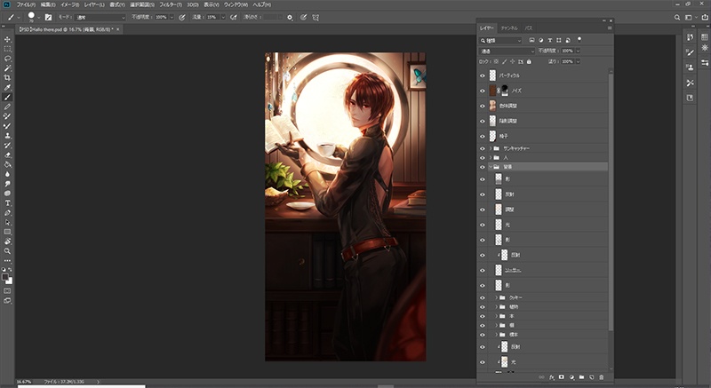Open the brush preset picker
Image resolution: width=711 pixels, height=388 pixels.
38,18
